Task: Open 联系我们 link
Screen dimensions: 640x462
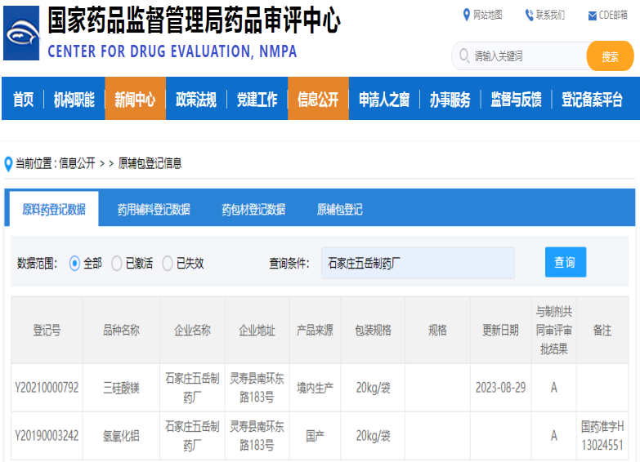Action: tap(551, 15)
